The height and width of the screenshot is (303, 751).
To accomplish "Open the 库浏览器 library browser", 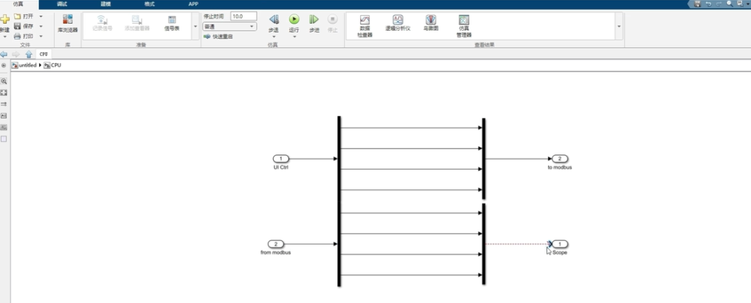I will [x=67, y=24].
